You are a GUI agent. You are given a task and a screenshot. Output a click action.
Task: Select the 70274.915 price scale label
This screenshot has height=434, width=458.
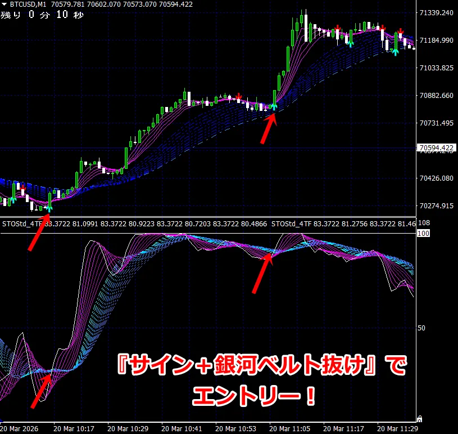click(437, 205)
